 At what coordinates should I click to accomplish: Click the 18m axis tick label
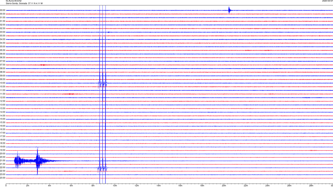[x=202, y=186]
